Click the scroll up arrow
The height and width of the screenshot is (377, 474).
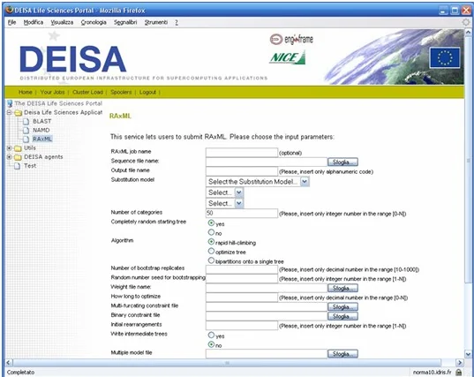click(468, 33)
